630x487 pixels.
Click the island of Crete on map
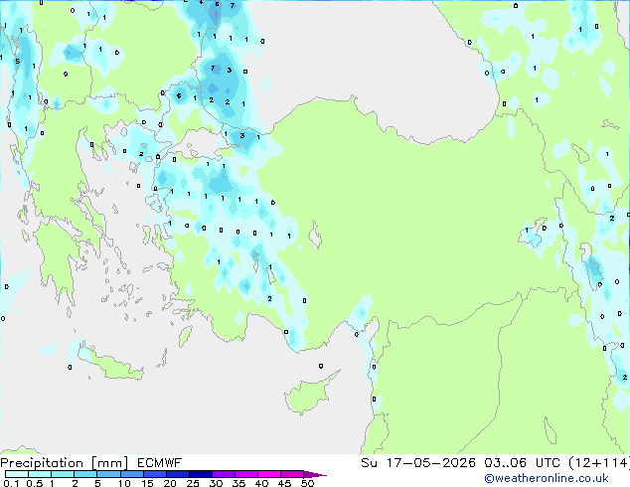(x=110, y=364)
